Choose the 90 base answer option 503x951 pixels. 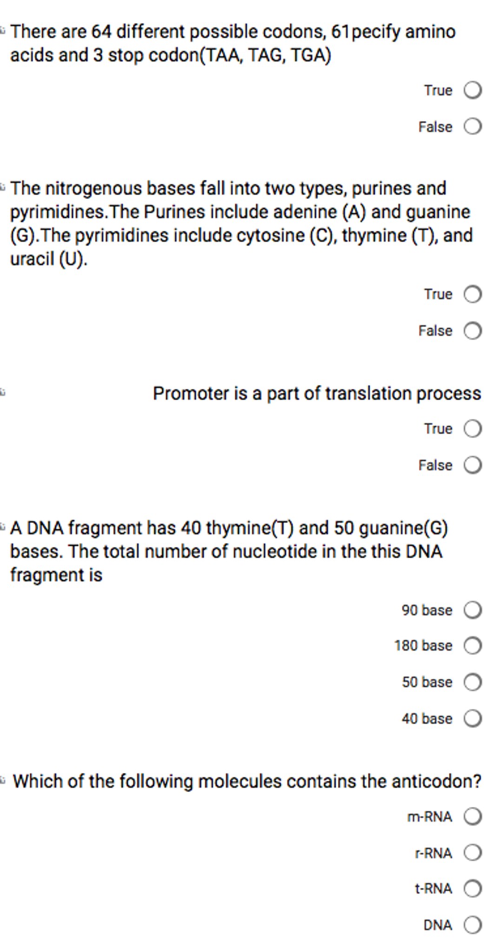(x=473, y=610)
